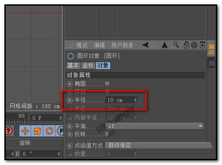Select the move tool icon

pos(25,131)
